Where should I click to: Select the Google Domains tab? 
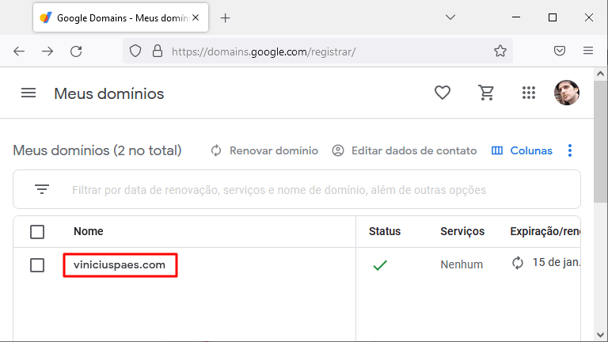(x=120, y=18)
